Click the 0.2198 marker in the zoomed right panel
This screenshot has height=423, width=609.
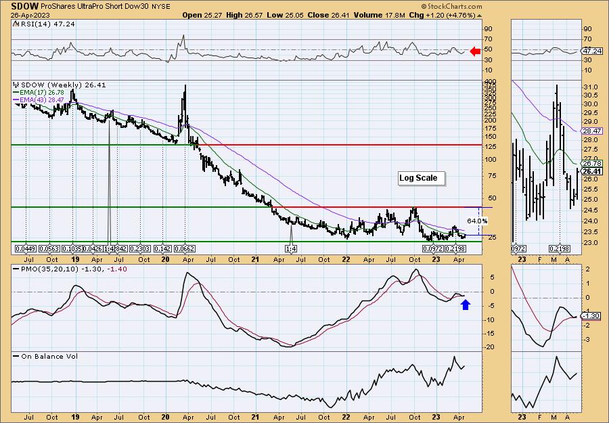tap(558, 248)
